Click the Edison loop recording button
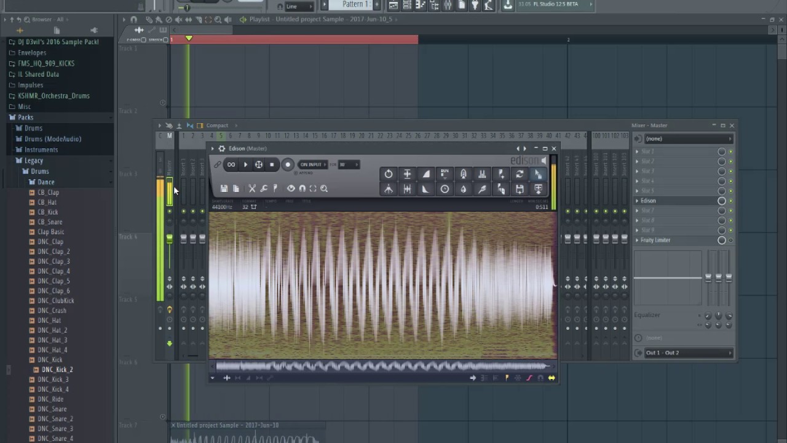Viewport: 787px width, 443px height. coord(231,164)
